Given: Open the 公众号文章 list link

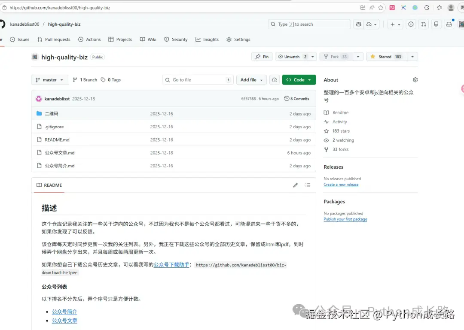Looking at the screenshot, I should click(64, 320).
